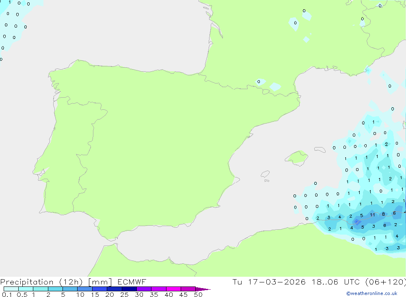Image resolution: width=406 pixels, height=297 pixels.
Task: Click the 15–20 mm legend swatch
Action: pos(99,289)
